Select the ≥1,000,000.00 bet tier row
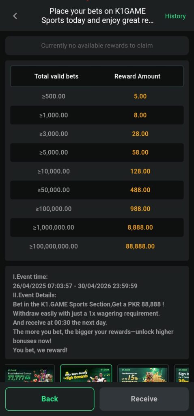The image size is (194, 416). [97, 227]
